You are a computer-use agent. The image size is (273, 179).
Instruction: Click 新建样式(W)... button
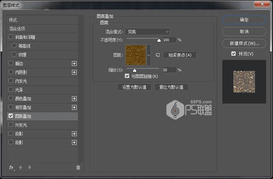(x=244, y=43)
